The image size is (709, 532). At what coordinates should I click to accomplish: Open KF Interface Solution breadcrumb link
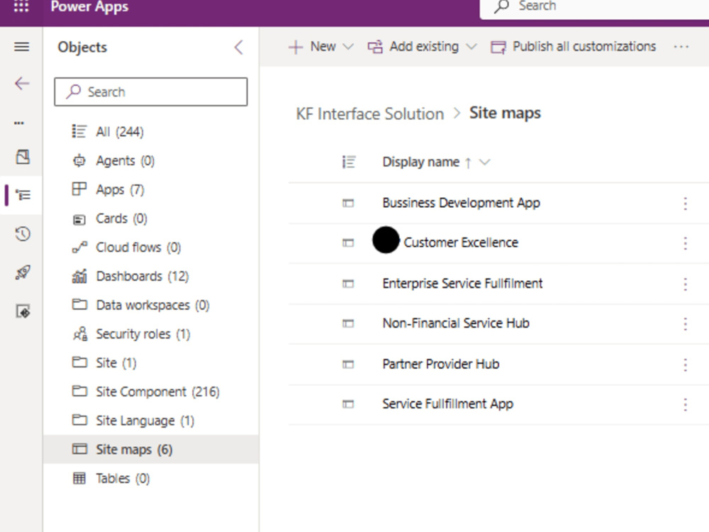pyautogui.click(x=370, y=113)
